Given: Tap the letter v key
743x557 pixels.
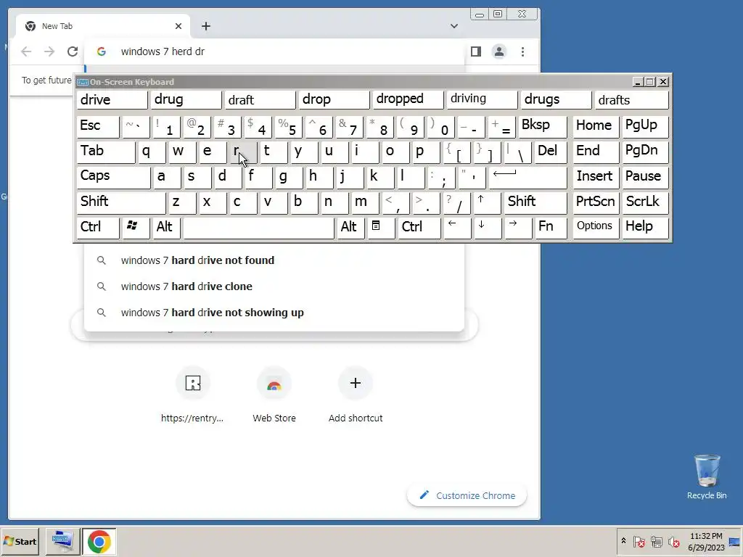Looking at the screenshot, I should click(274, 202).
